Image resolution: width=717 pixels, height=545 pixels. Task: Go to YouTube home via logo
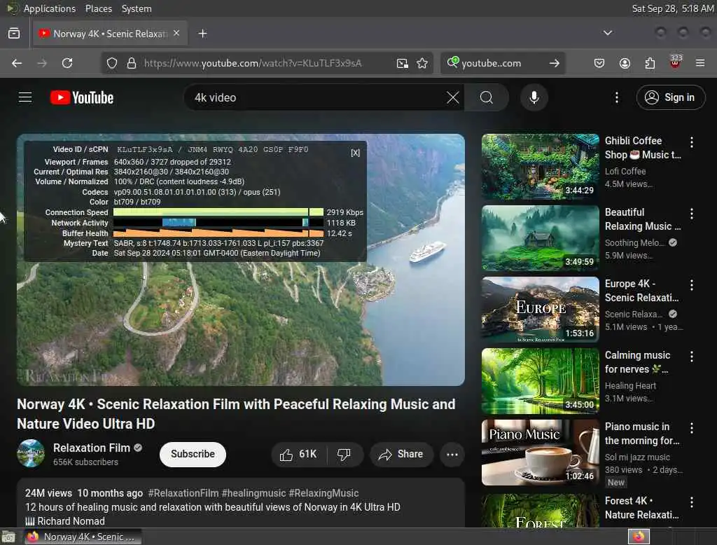pos(82,97)
